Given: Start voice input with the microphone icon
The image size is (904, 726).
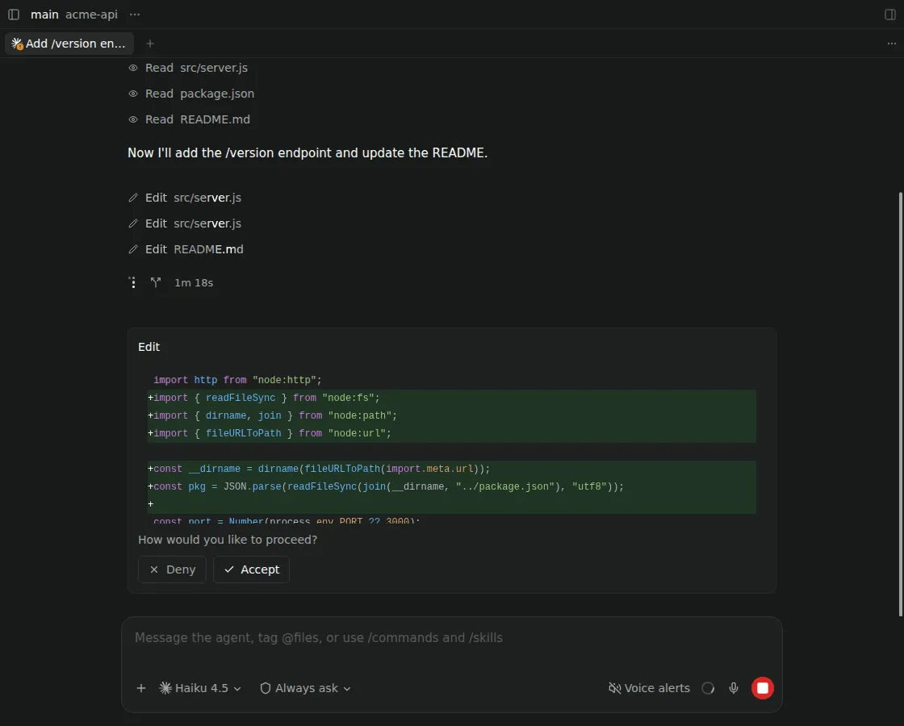Looking at the screenshot, I should [734, 688].
